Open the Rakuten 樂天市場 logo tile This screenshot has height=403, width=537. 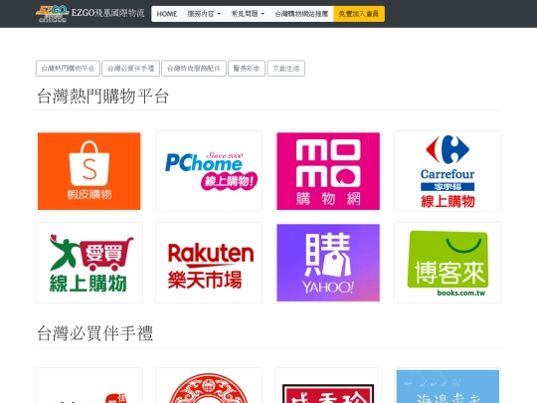point(209,263)
